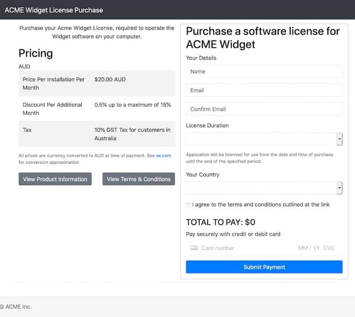Click the Submit Payment button

(264, 267)
